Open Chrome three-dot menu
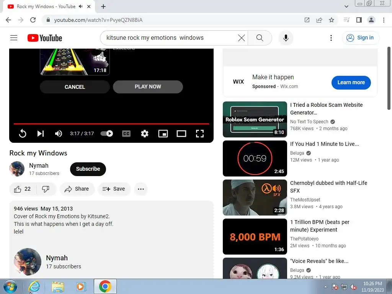392x294 pixels. (x=384, y=20)
